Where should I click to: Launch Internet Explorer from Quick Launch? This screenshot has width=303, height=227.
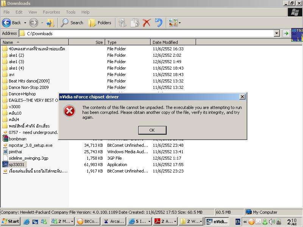coord(27,221)
